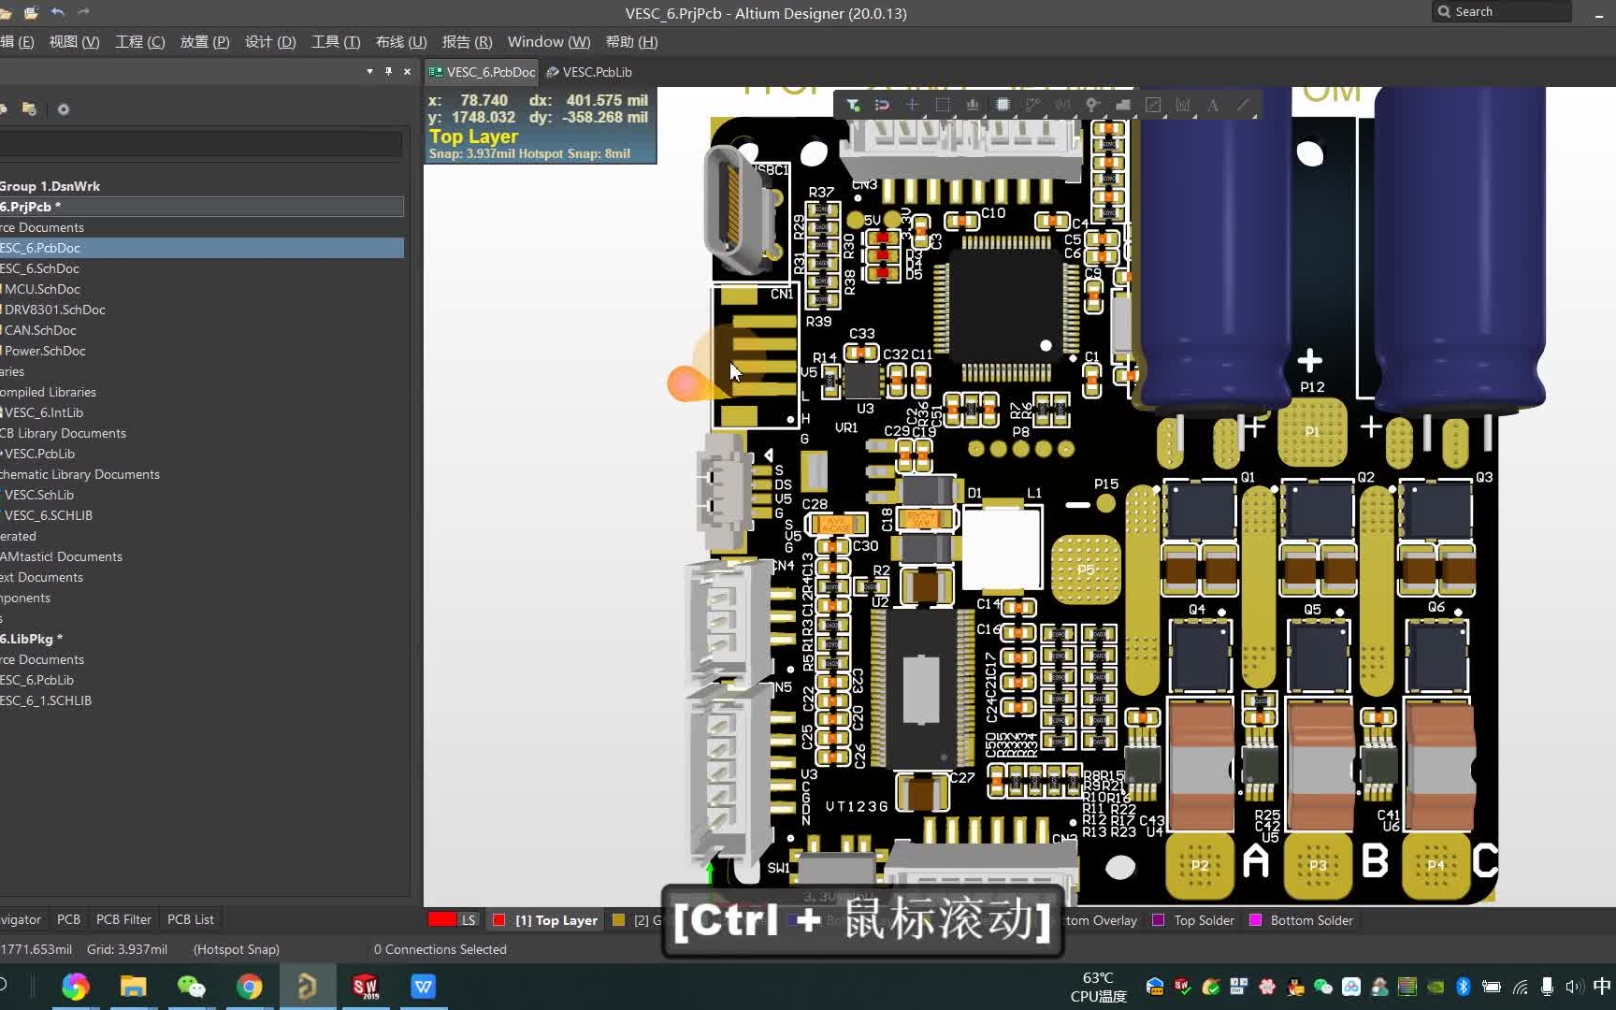Open the Projects panel dropdown menu
This screenshot has height=1010, width=1616.
coord(368,72)
